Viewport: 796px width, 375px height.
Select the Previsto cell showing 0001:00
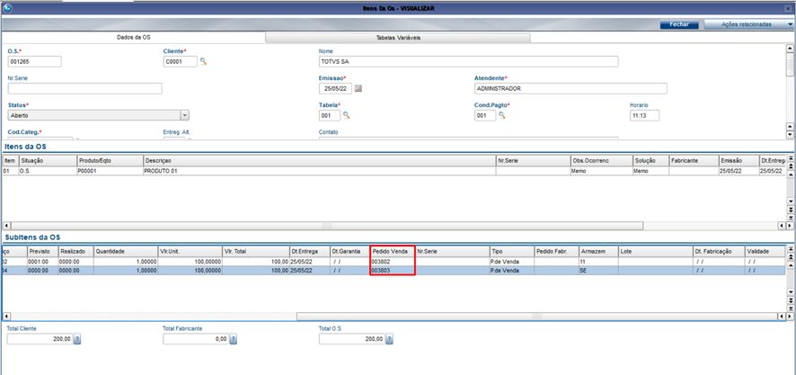coord(42,261)
